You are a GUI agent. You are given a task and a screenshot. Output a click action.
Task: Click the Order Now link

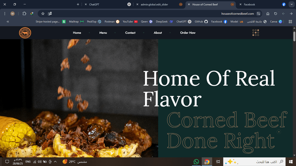tap(188, 33)
